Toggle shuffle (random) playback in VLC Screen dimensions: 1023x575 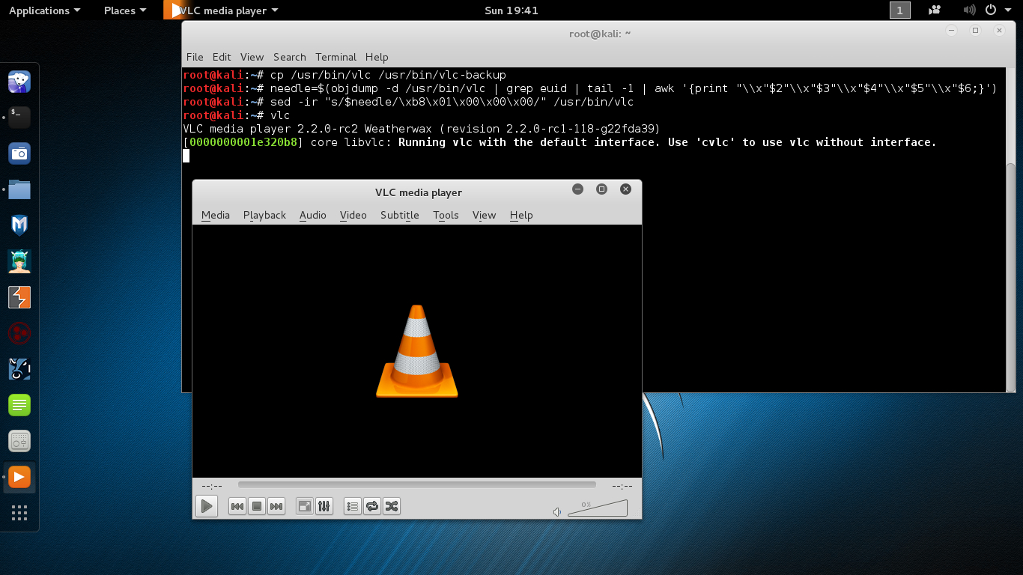392,507
